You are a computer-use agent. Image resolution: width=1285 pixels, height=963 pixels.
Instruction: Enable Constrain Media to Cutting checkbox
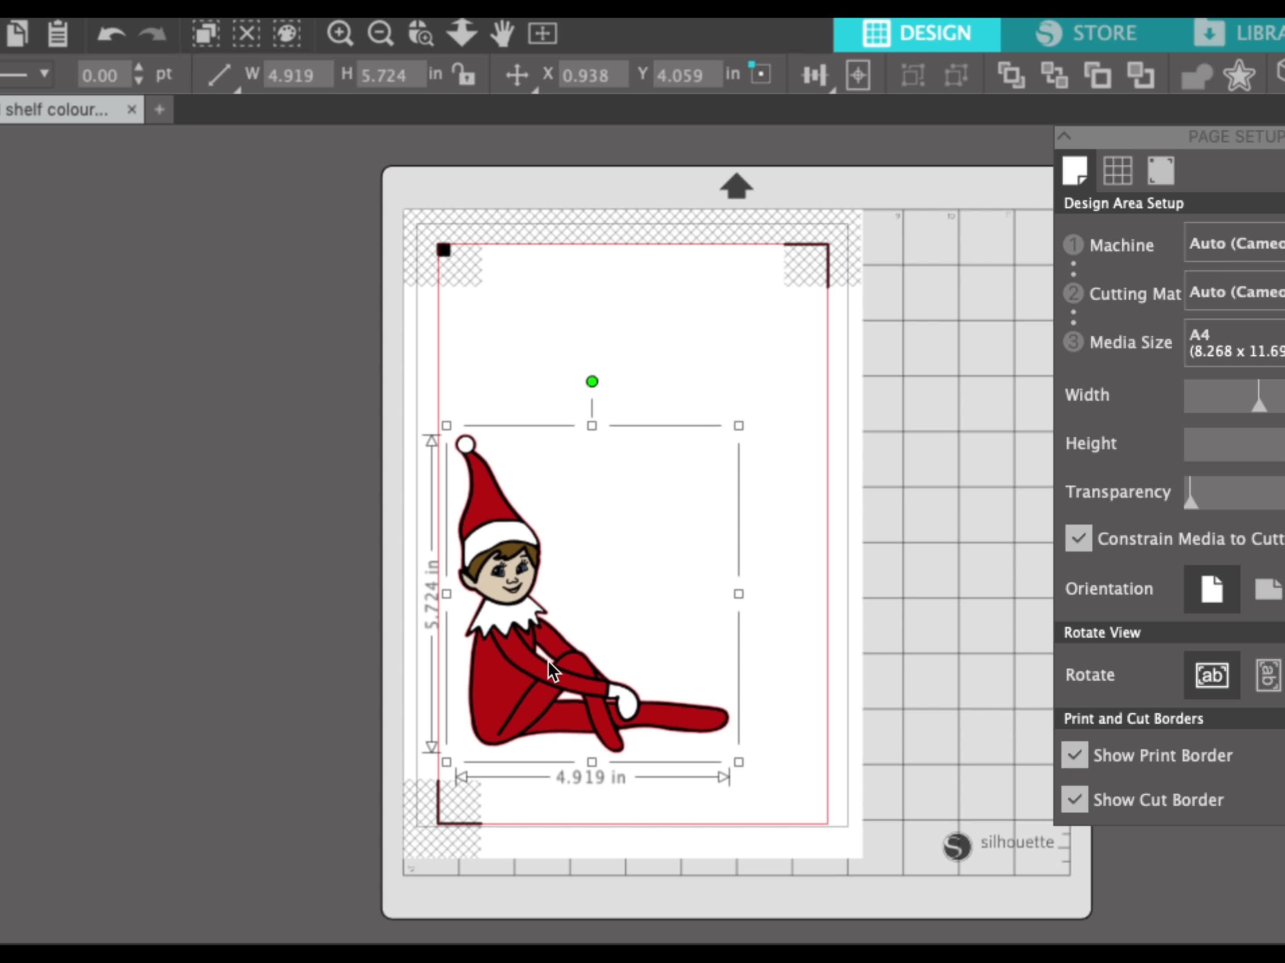pos(1077,538)
